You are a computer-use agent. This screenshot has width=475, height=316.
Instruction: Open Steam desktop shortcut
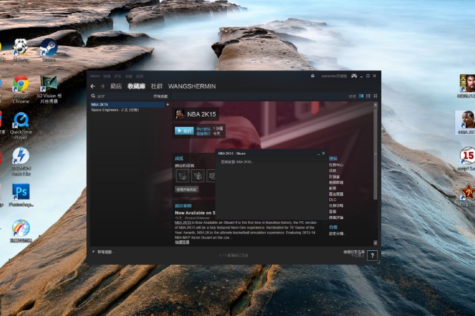(49, 50)
